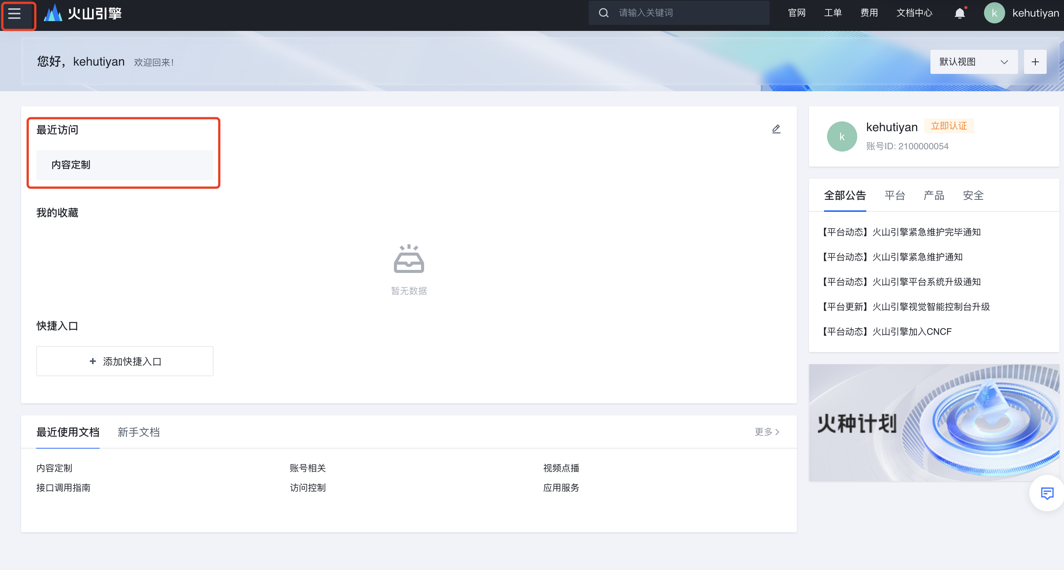Open 火山引擎加入CNCF announcement

(885, 331)
